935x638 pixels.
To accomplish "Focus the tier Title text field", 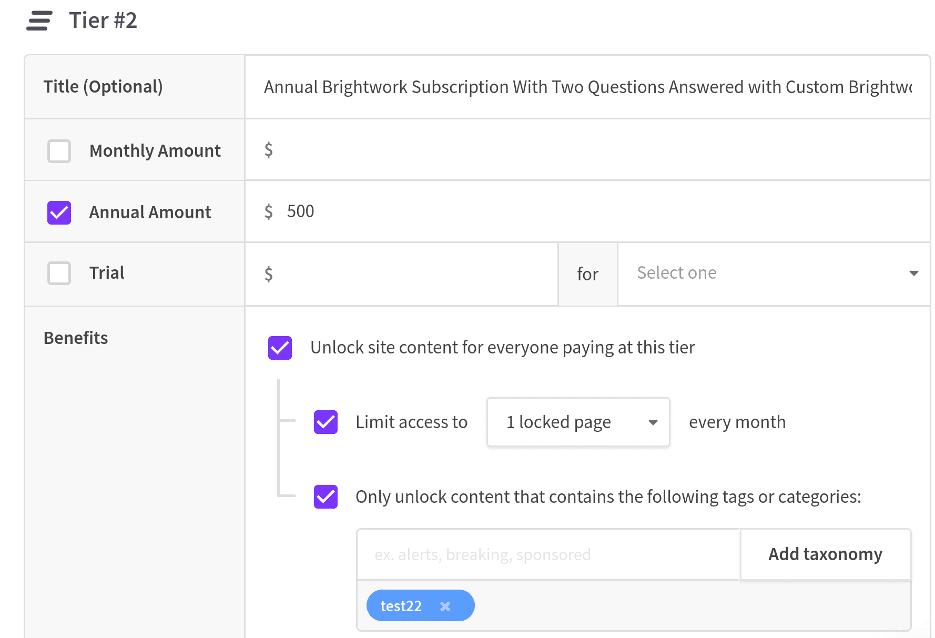I will pyautogui.click(x=587, y=87).
